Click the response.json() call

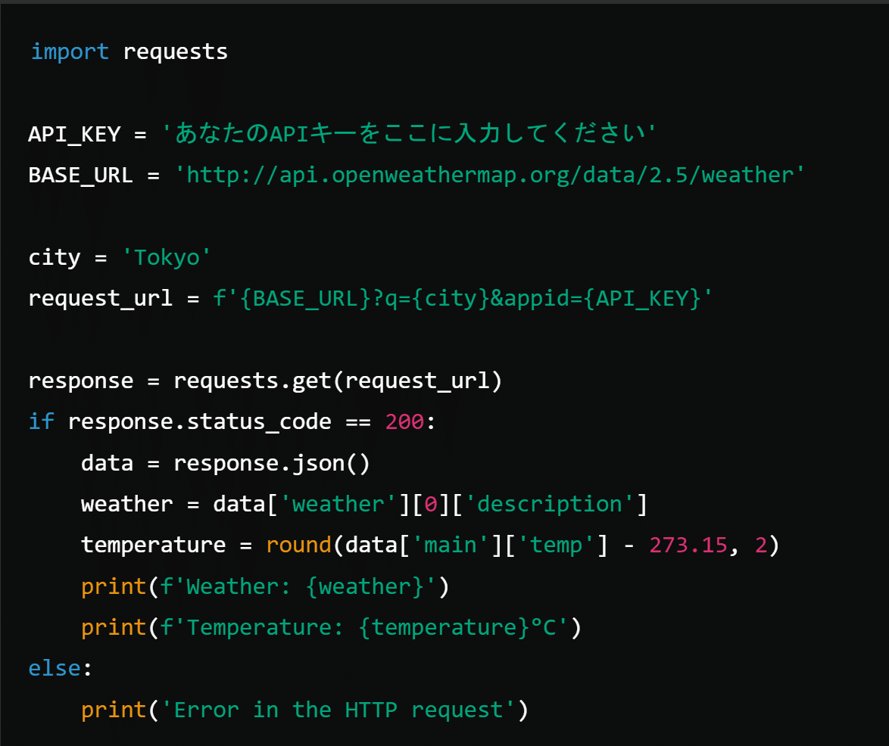point(272,462)
